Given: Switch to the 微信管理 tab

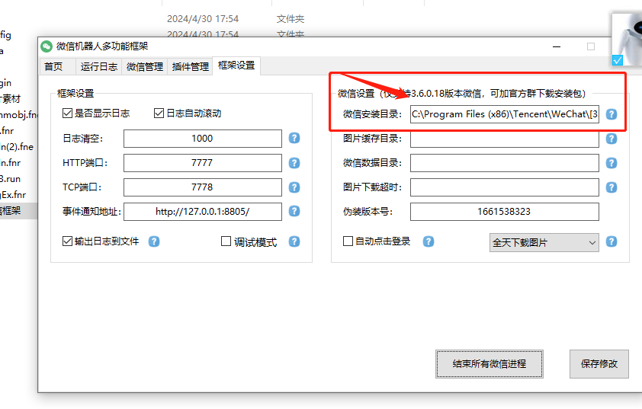Looking at the screenshot, I should point(145,67).
